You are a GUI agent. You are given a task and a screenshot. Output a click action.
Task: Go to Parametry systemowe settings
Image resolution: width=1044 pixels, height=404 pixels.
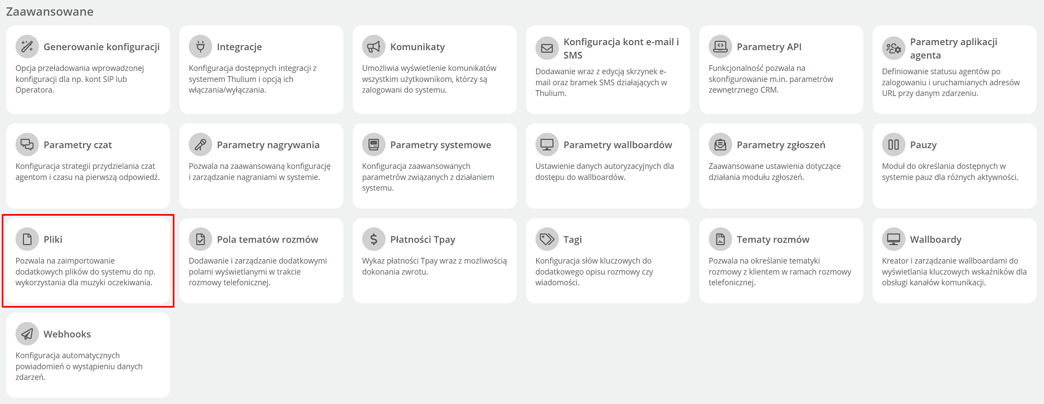tap(435, 166)
